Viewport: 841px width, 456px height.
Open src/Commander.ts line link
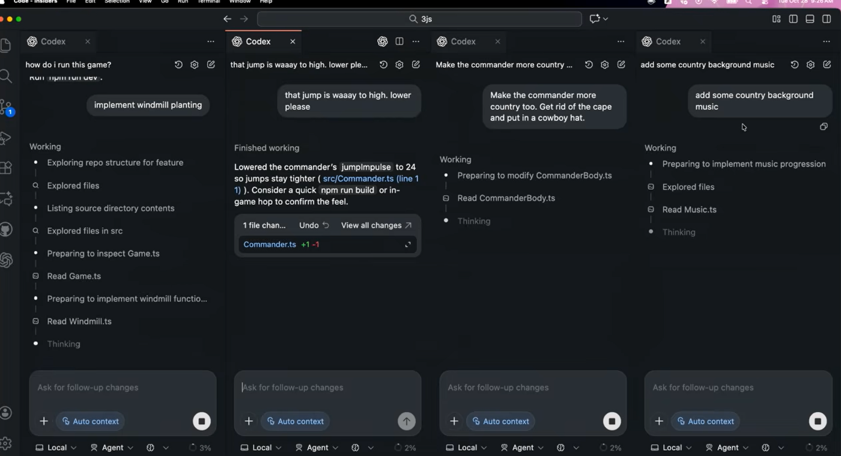[x=370, y=179]
